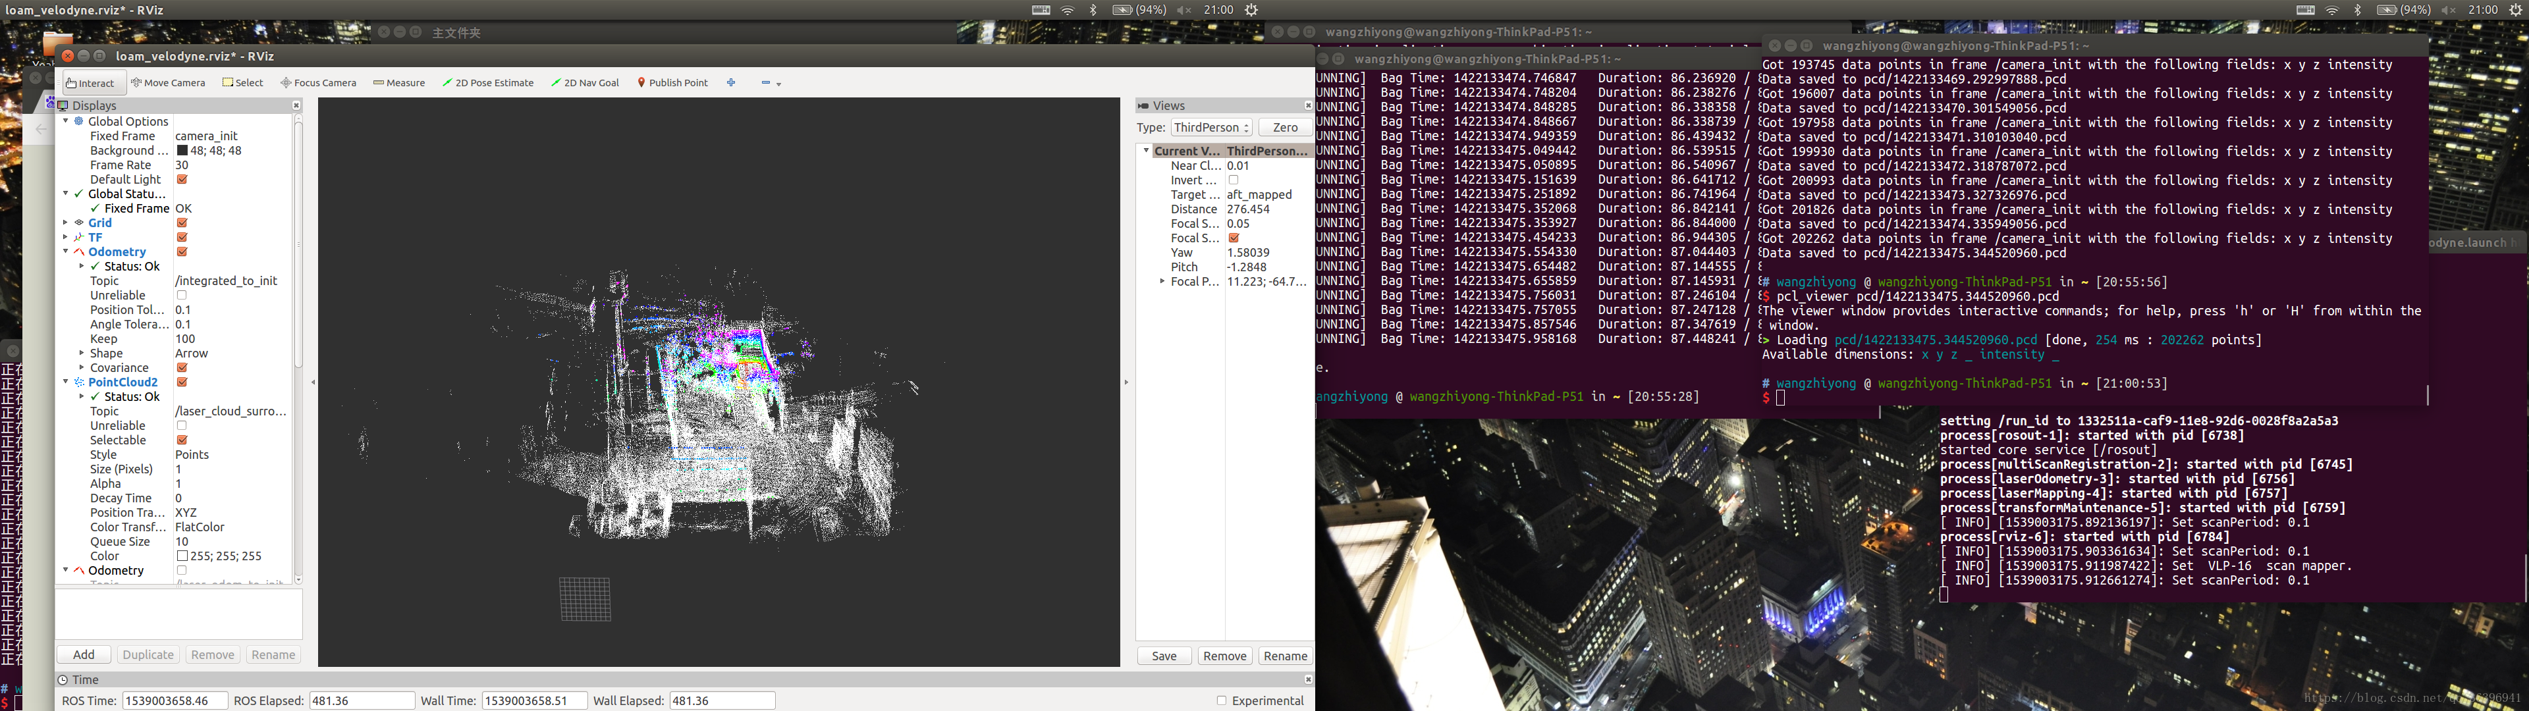Uncheck the first Odometry display checkbox
The height and width of the screenshot is (711, 2529).
click(182, 252)
